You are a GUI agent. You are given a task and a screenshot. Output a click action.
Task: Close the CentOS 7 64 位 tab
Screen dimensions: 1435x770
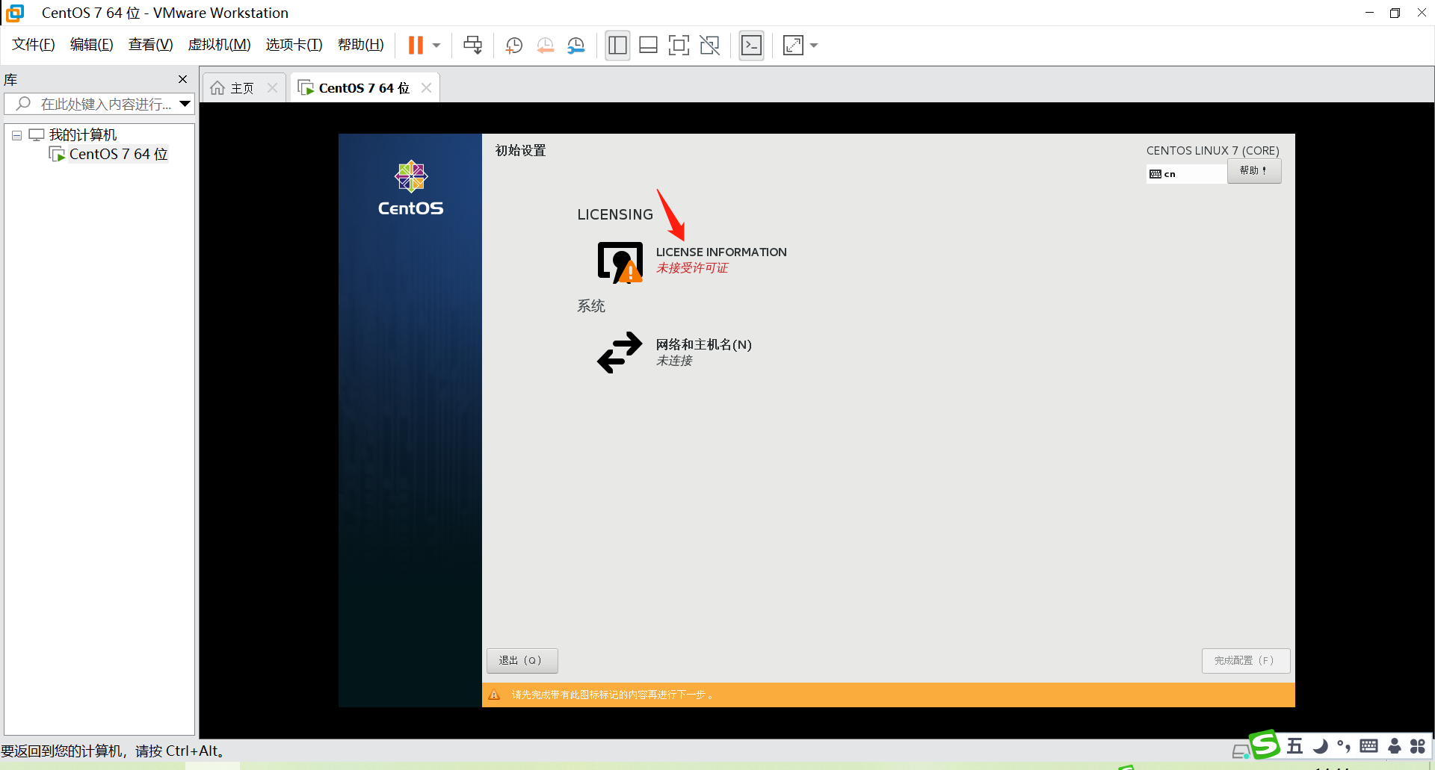427,88
